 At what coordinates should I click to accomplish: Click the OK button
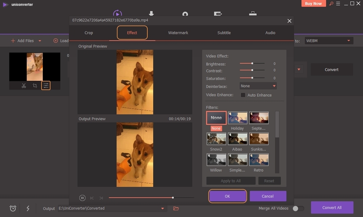(x=227, y=196)
